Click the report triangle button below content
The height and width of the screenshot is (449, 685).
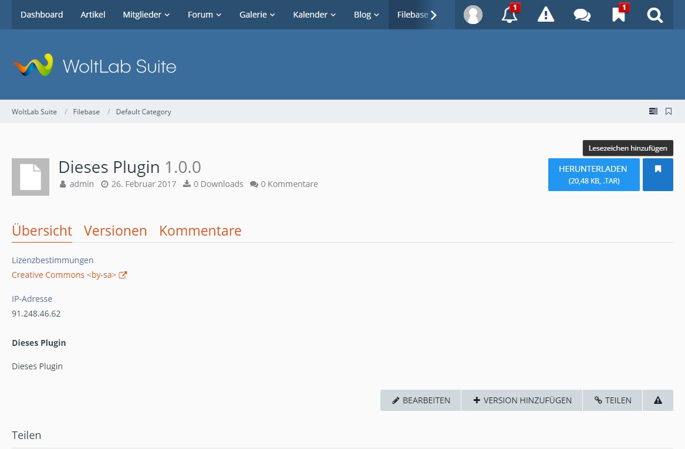[x=657, y=400]
